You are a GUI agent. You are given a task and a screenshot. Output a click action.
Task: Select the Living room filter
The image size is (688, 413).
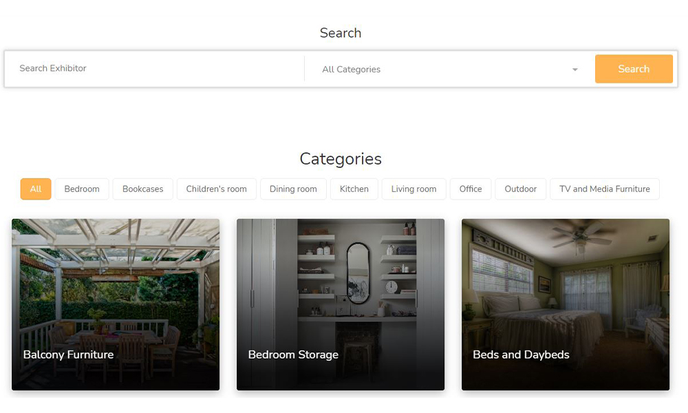coord(413,189)
